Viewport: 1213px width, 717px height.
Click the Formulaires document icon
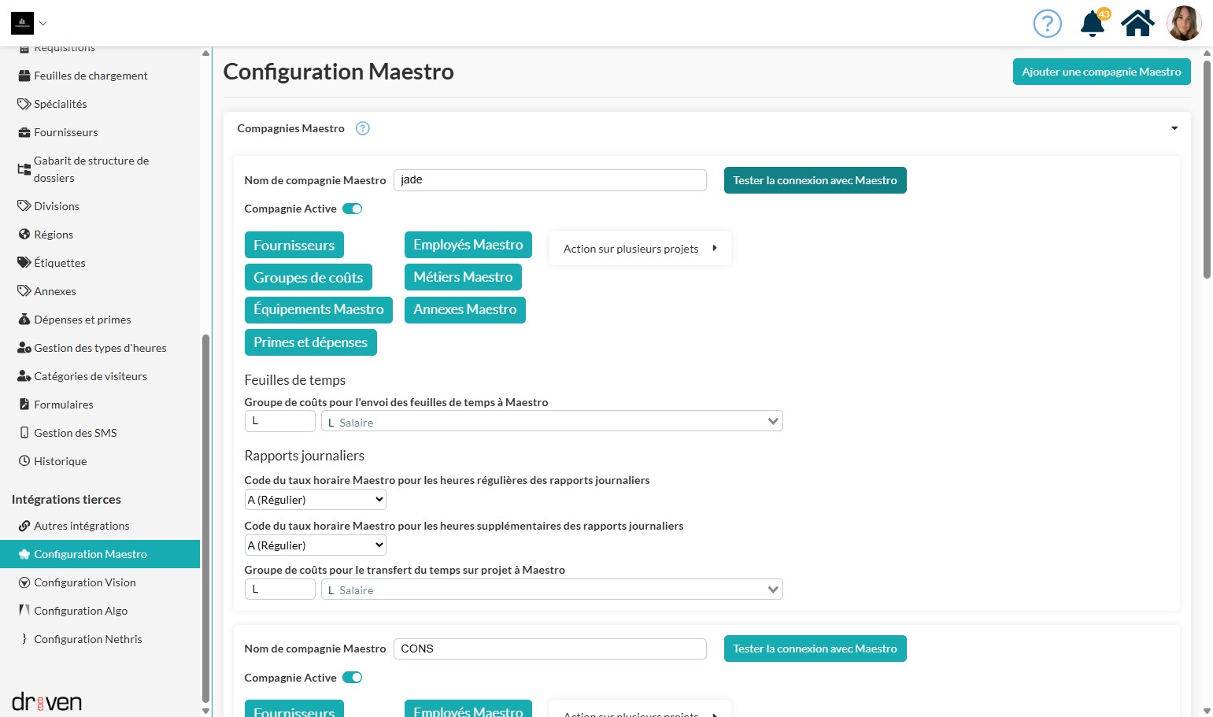click(x=24, y=405)
